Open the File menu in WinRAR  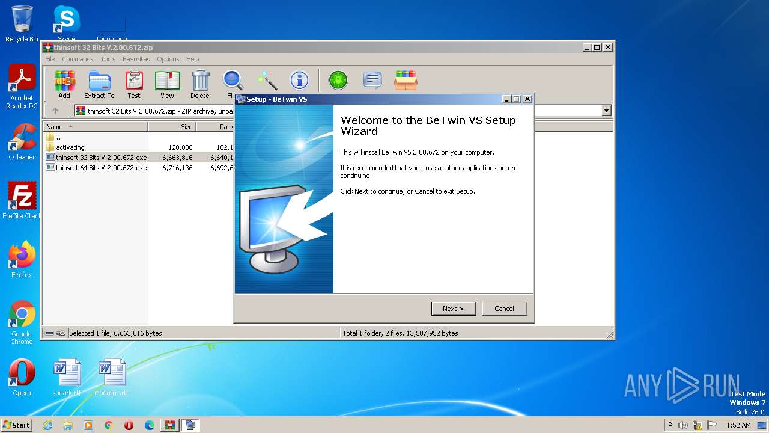pos(50,59)
